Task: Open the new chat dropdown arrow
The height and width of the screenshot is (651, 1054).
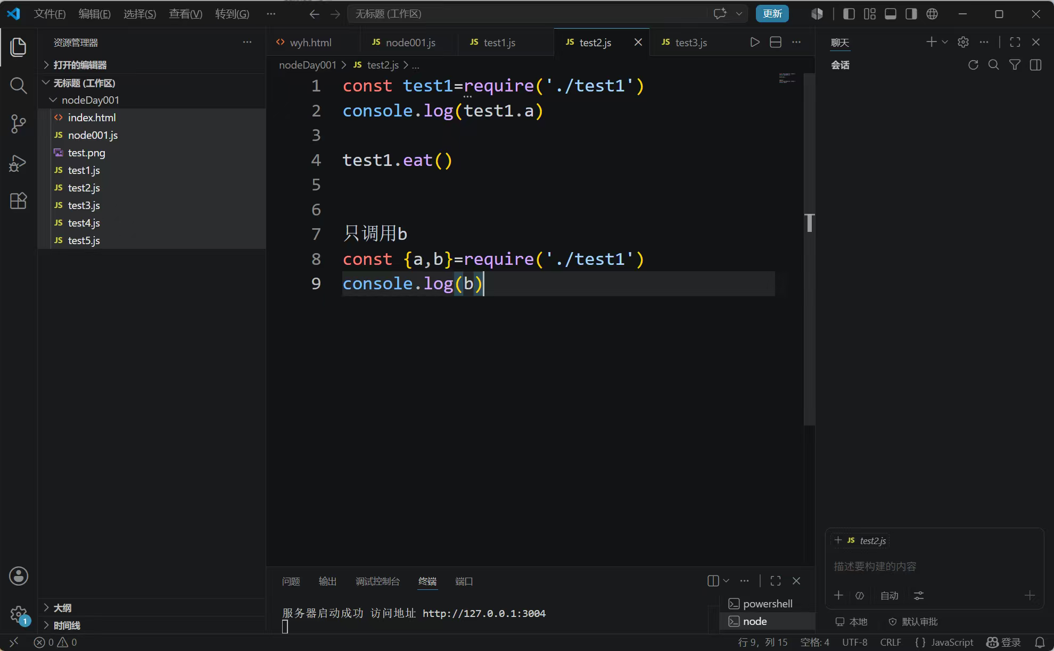Action: point(945,42)
